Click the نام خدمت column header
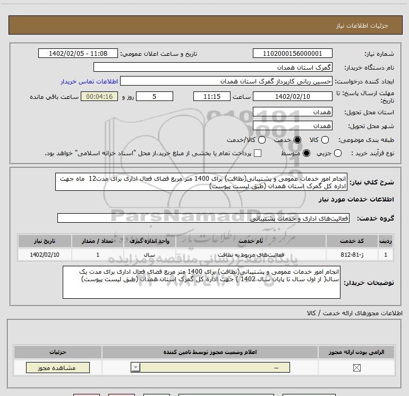This screenshot has width=409, height=396. [251, 241]
